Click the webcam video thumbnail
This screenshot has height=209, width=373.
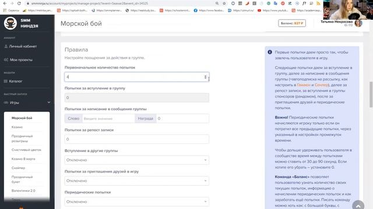(x=348, y=10)
